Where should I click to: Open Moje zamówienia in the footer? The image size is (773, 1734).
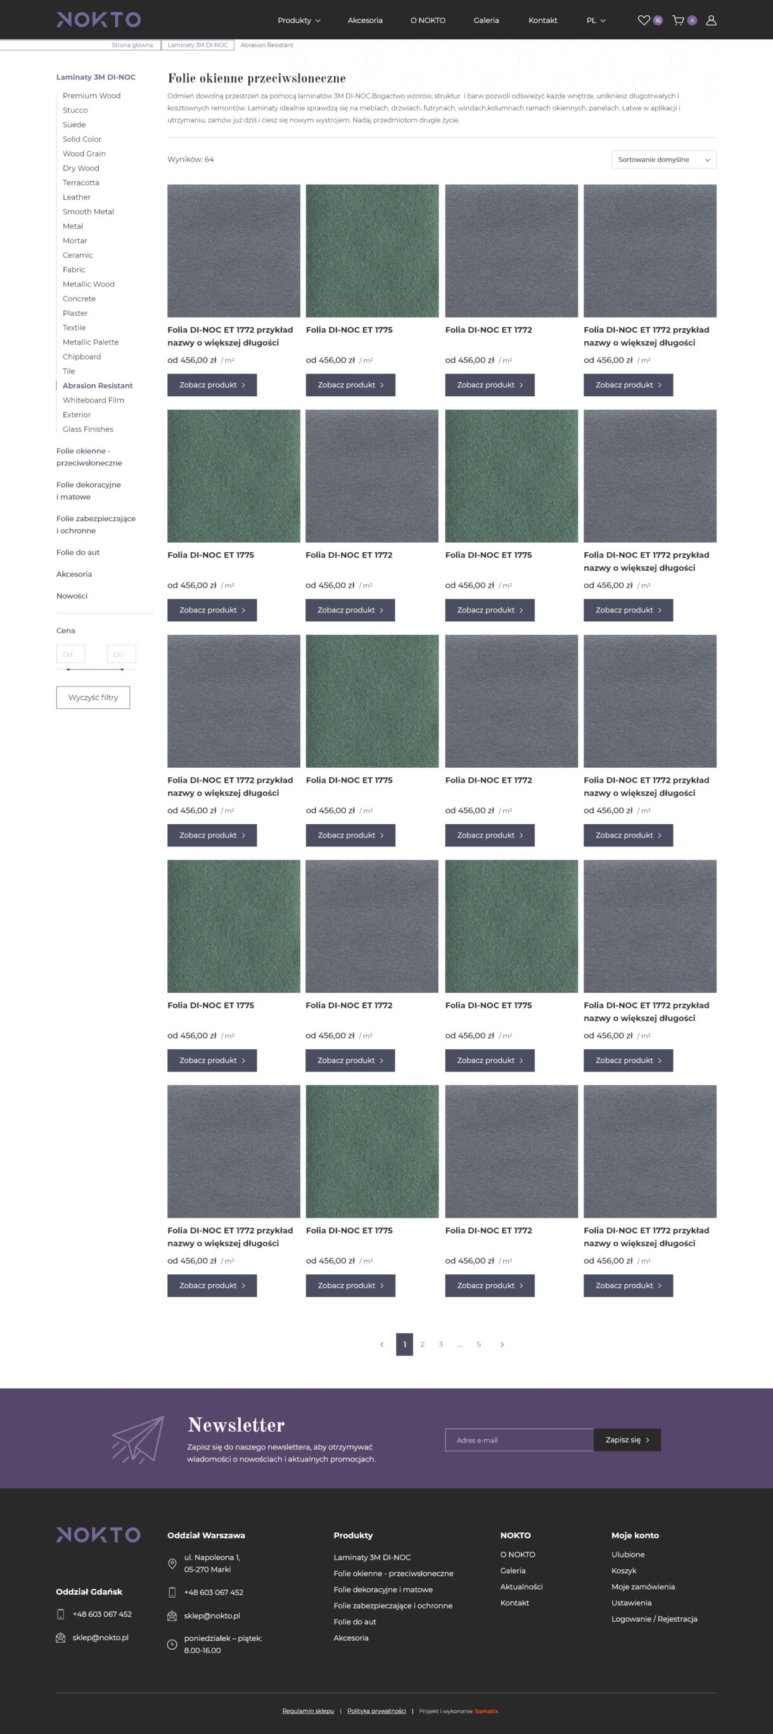[643, 1586]
